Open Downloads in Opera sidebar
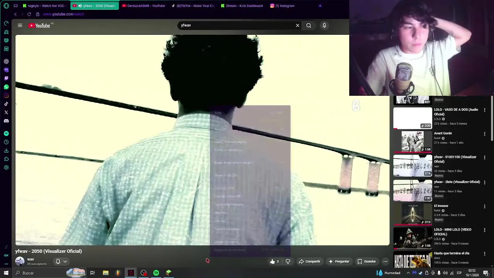494x278 pixels. click(6, 151)
